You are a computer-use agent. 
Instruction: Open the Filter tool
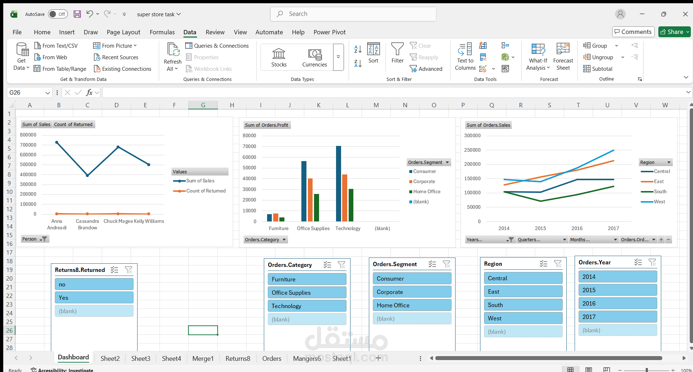coord(397,54)
